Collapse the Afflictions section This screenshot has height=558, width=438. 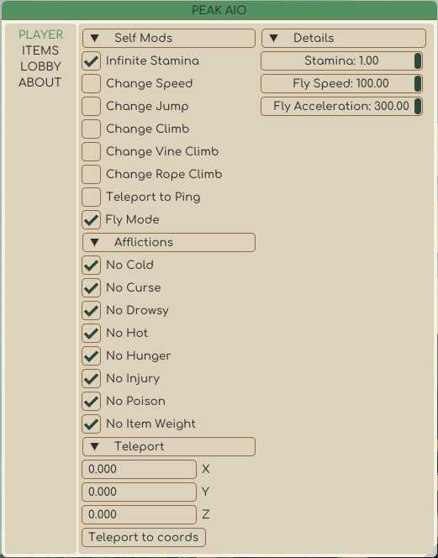pyautogui.click(x=169, y=242)
